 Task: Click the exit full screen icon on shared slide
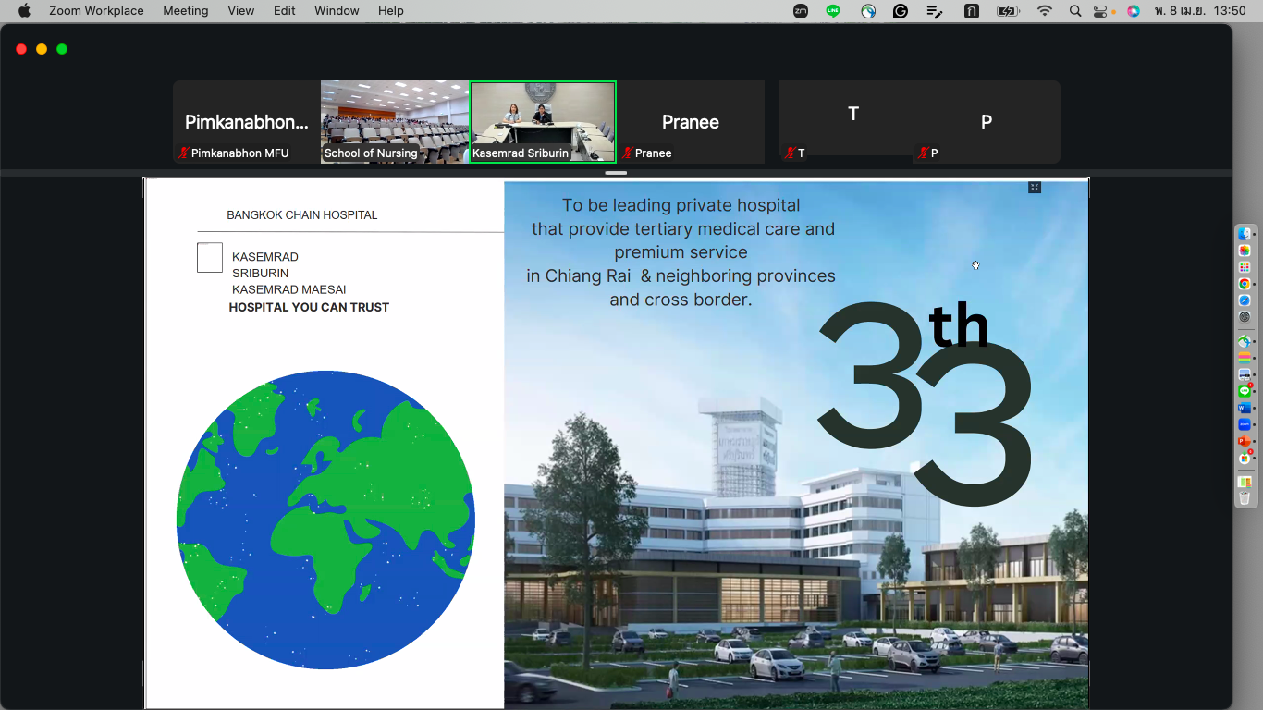click(x=1035, y=188)
